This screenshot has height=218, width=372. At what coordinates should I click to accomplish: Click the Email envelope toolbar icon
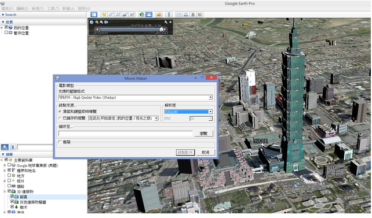(x=178, y=14)
